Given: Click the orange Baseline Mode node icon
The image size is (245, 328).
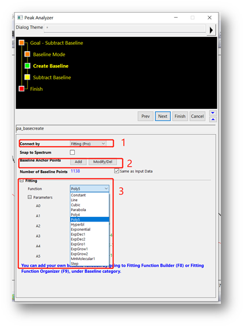Looking at the screenshot, I should coord(27,54).
